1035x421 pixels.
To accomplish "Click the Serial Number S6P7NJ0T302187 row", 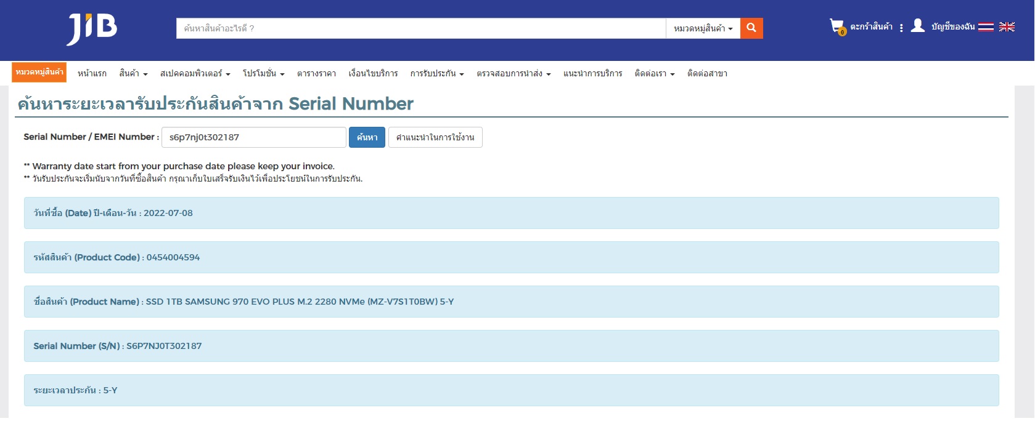I will 511,346.
